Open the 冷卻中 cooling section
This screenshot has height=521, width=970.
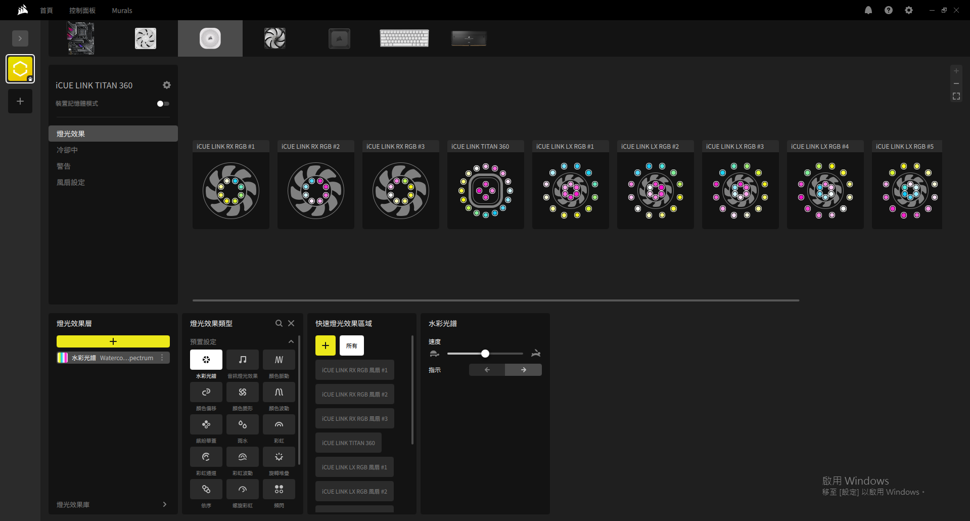click(67, 150)
